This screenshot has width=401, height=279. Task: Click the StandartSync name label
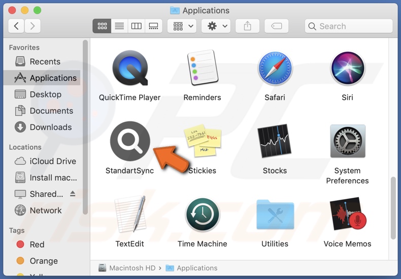pyautogui.click(x=129, y=170)
